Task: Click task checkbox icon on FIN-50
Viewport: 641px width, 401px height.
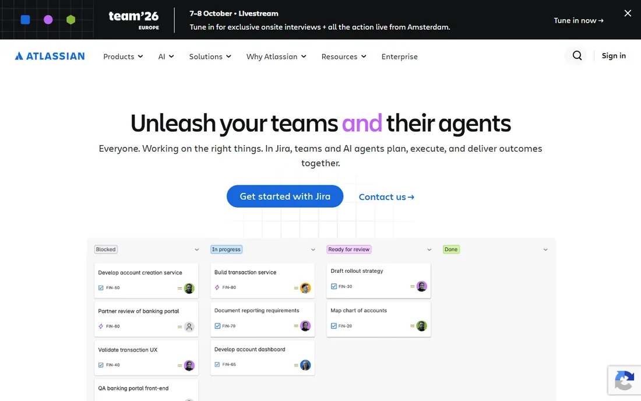Action: [x=101, y=288]
